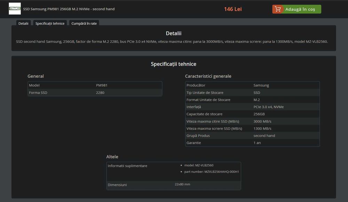Click the product title in the header
Image resolution: width=348 pixels, height=202 pixels.
[69, 9]
